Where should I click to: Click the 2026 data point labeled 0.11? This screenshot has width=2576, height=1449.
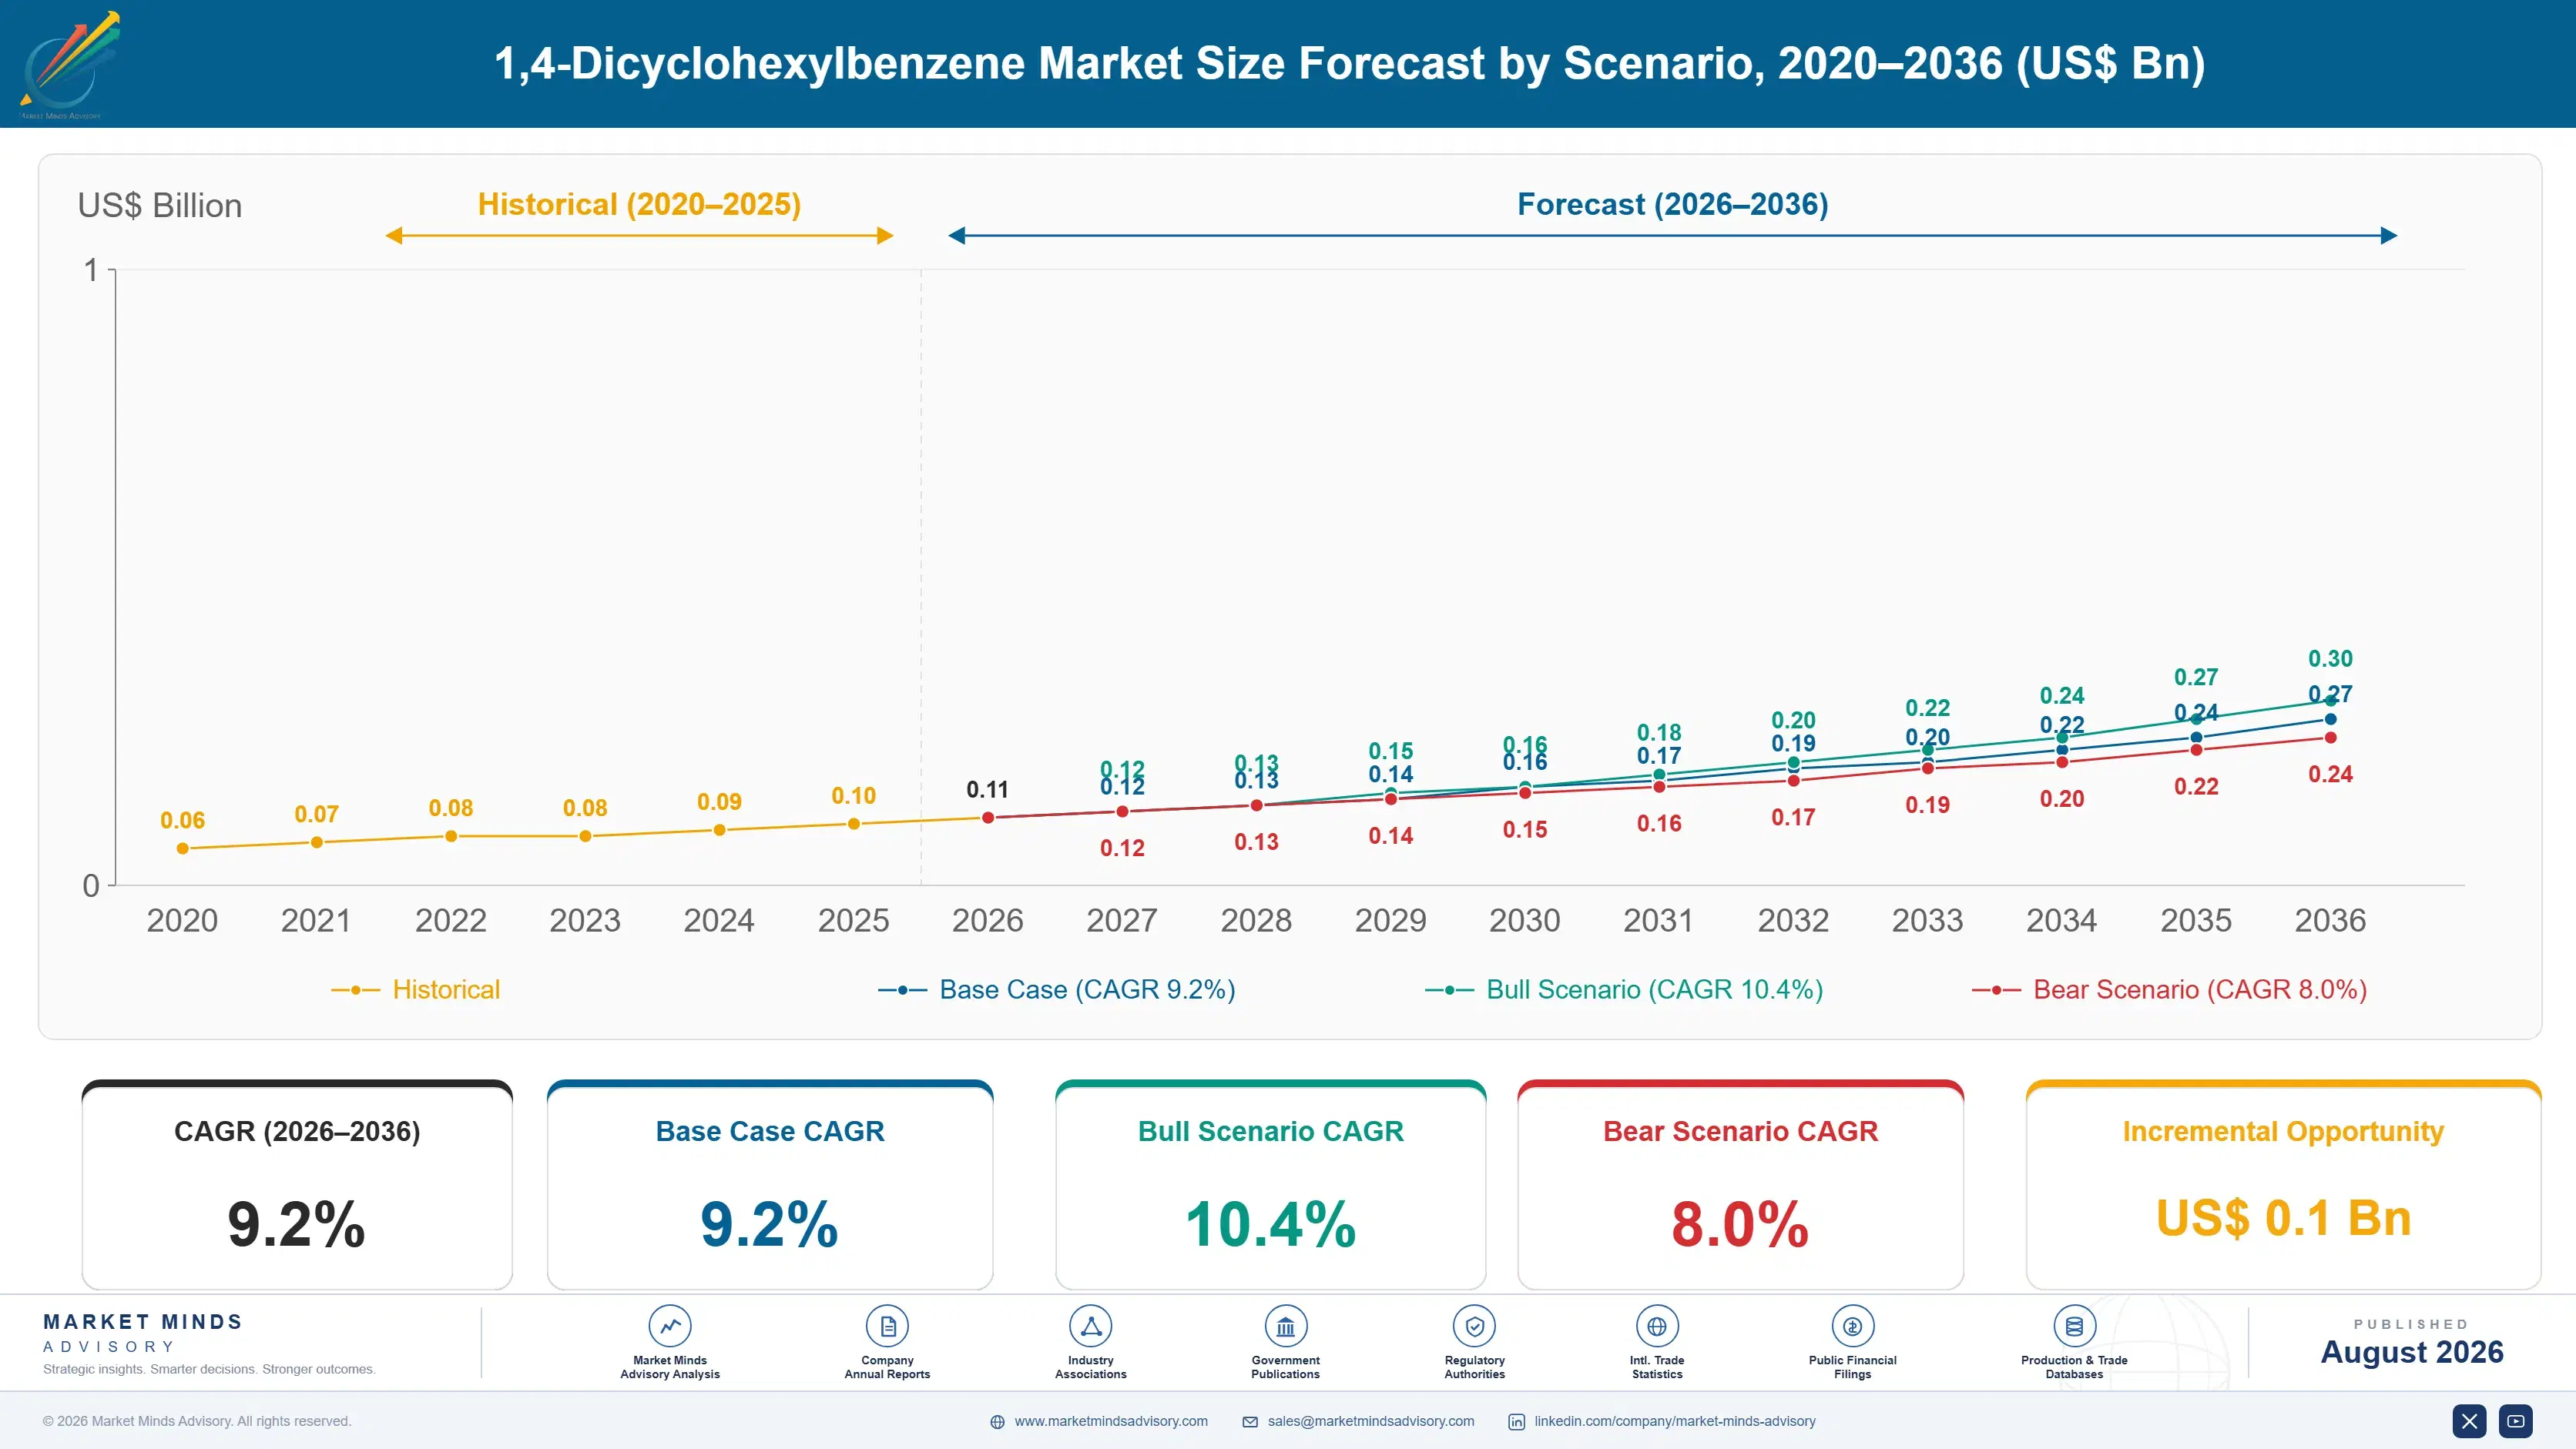pos(988,818)
